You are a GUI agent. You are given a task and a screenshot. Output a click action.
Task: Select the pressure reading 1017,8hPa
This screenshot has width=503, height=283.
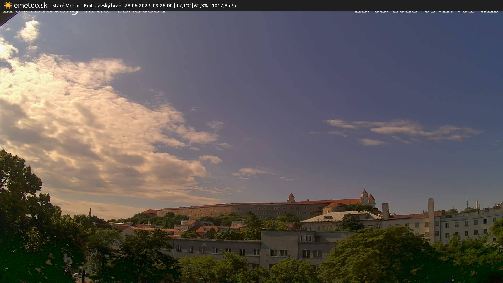pos(224,5)
